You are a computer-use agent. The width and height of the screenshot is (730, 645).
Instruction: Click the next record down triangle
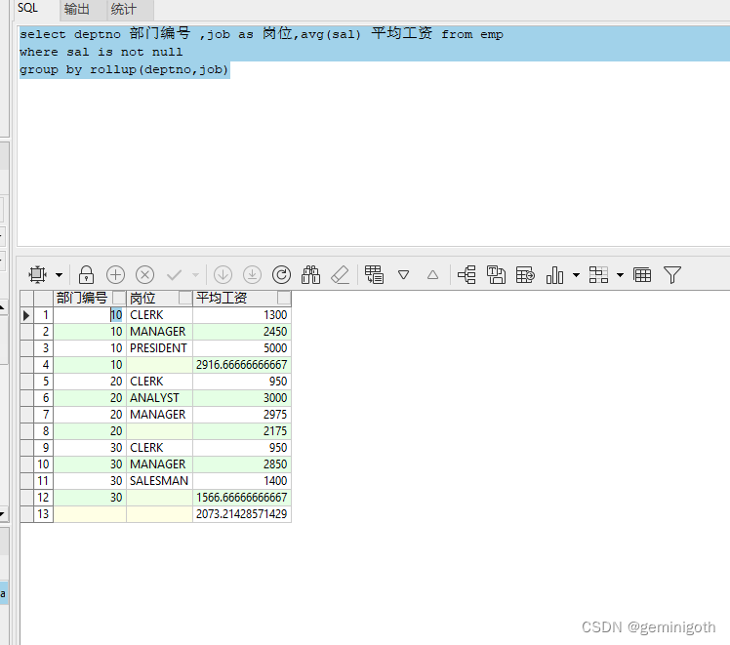(404, 275)
